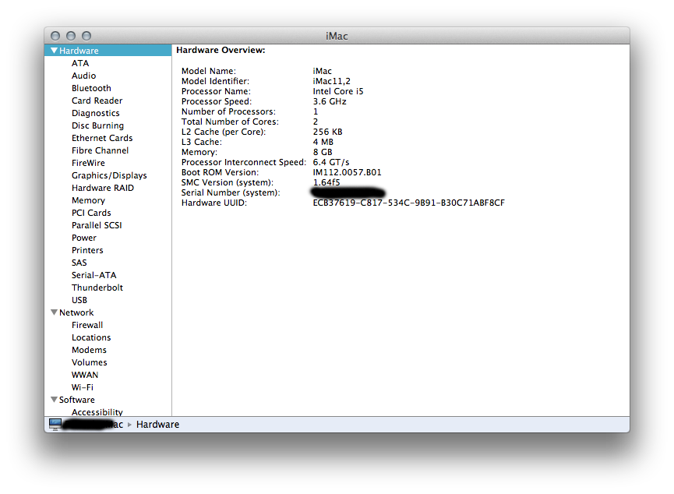Open the Parallel SCSI section
The width and height of the screenshot is (674, 494).
[x=97, y=225]
